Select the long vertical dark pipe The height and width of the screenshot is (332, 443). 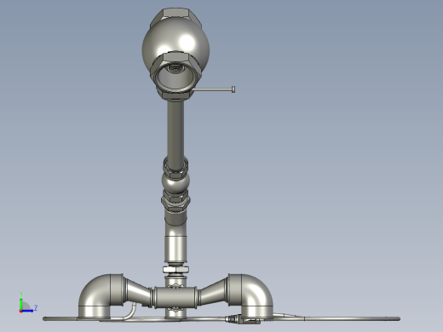click(x=175, y=134)
